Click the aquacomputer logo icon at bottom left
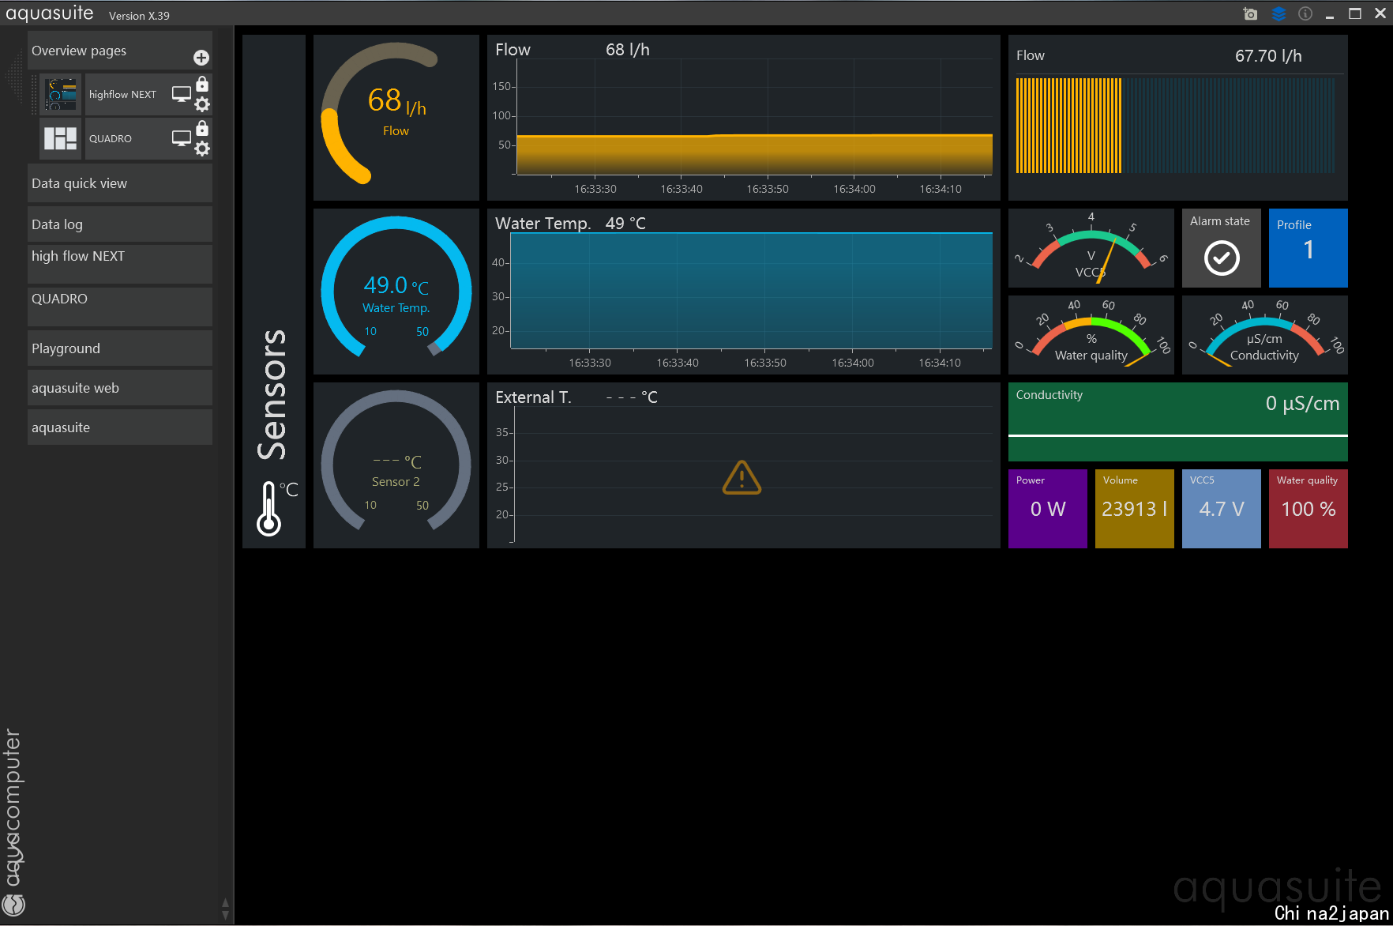1393x926 pixels. click(x=14, y=905)
